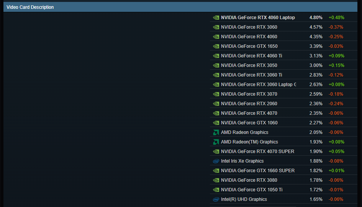Click the -0.24% change value

click(x=336, y=104)
